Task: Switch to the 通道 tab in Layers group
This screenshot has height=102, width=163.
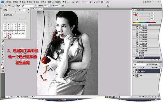Action: coord(139,62)
